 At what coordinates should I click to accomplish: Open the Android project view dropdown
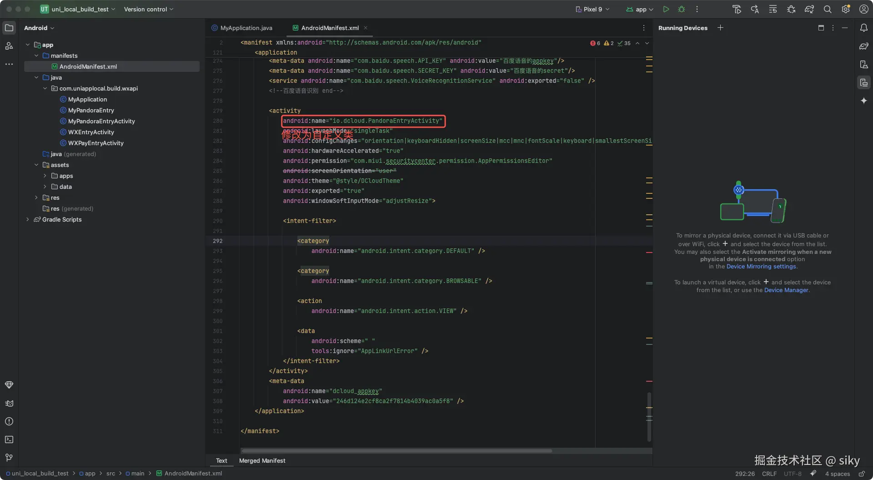[x=39, y=28]
